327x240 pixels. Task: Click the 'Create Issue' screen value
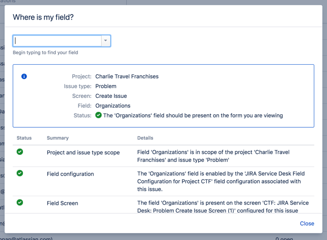coord(111,96)
